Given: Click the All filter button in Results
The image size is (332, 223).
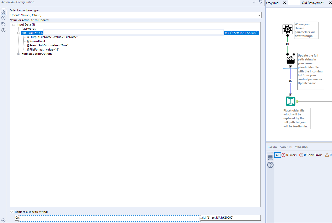Looking at the screenshot, I should [x=277, y=155].
